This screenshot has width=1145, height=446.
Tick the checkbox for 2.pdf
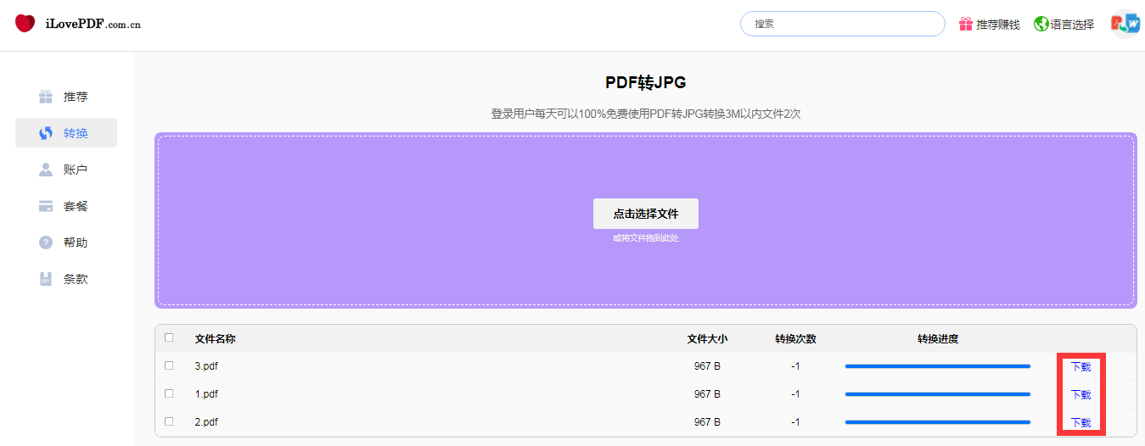[169, 421]
